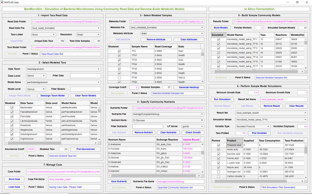Click the Load Case button

[14, 187]
